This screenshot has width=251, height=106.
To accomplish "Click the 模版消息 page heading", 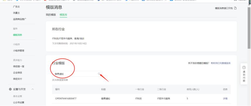I will 54,7.
